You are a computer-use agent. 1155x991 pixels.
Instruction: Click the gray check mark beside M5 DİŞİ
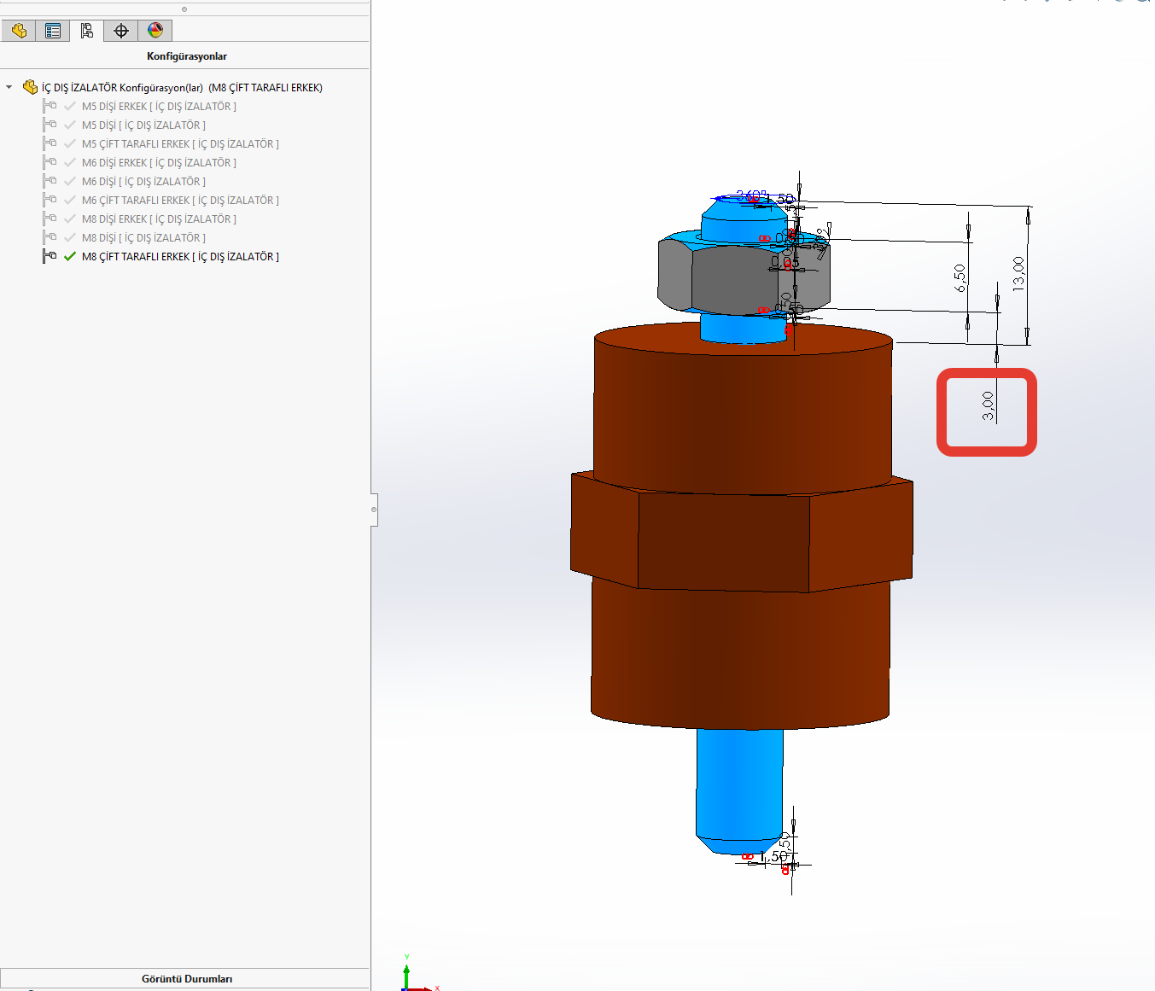point(70,125)
